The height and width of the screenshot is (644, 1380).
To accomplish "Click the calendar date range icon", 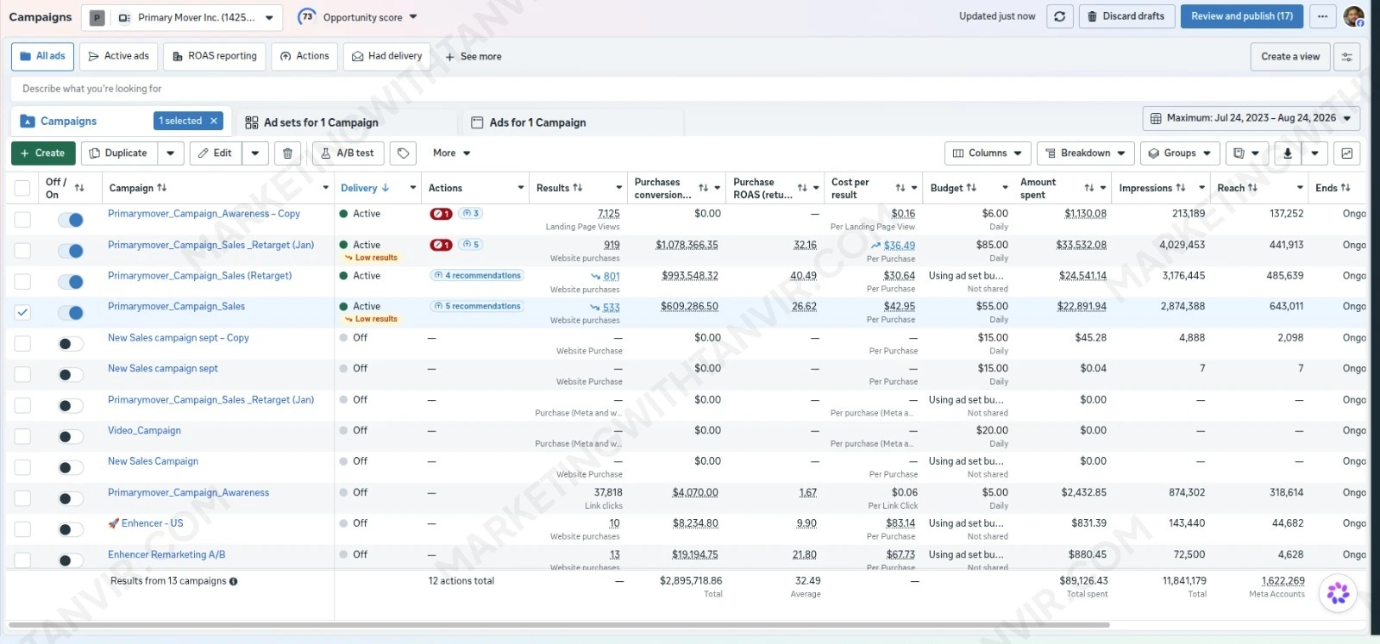I will [1156, 118].
